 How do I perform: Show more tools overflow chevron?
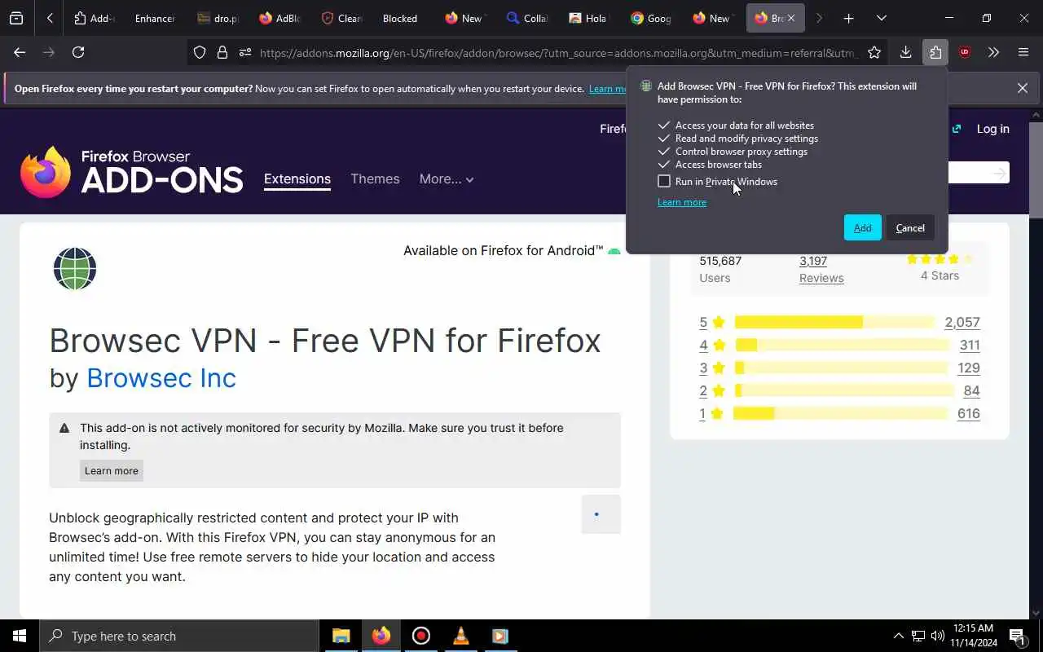point(993,52)
